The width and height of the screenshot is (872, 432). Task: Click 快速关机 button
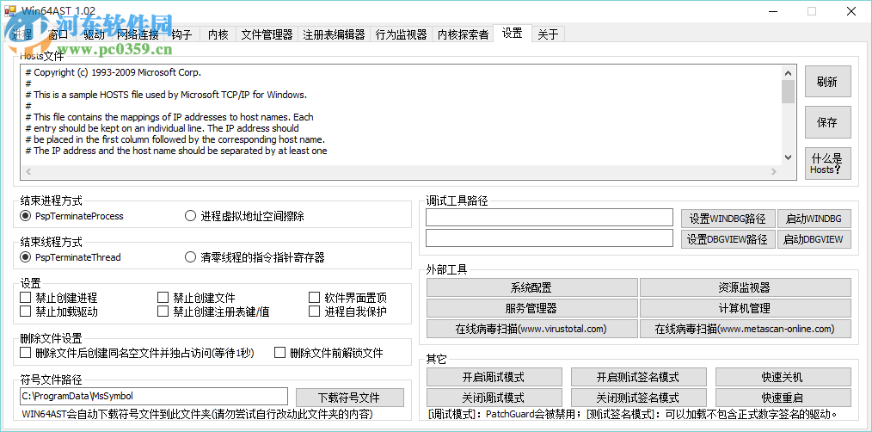(x=783, y=377)
